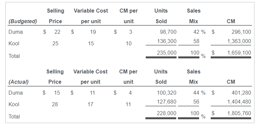Select units sold value 136,300
Viewport: 269px width, 133px height.
point(167,41)
